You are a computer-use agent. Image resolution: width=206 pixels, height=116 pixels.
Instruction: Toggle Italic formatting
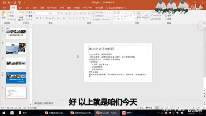40,18
